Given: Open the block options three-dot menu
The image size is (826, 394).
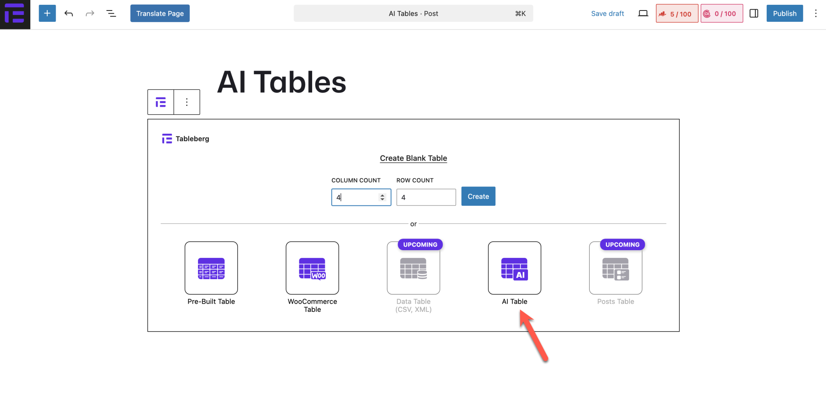Looking at the screenshot, I should [x=187, y=102].
